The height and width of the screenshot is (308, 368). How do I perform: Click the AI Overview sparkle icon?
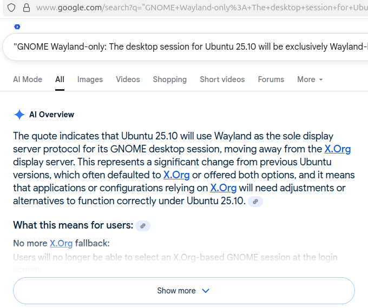[x=19, y=115]
